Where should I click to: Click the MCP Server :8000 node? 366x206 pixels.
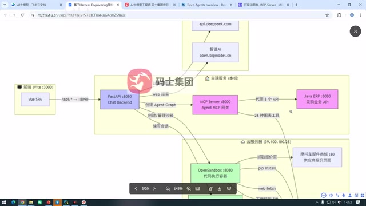click(215, 105)
